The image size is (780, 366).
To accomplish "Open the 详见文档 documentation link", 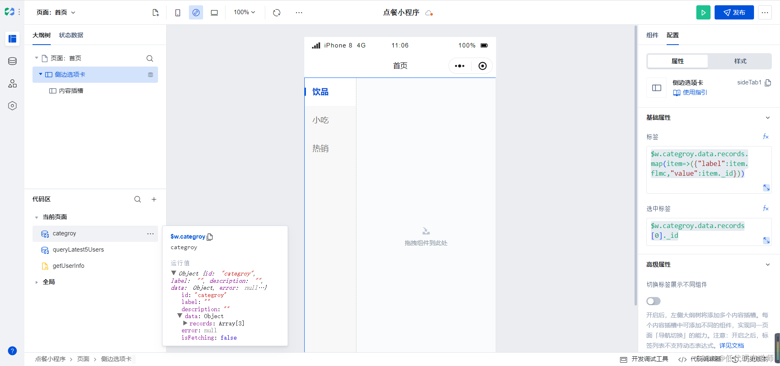I will [732, 346].
